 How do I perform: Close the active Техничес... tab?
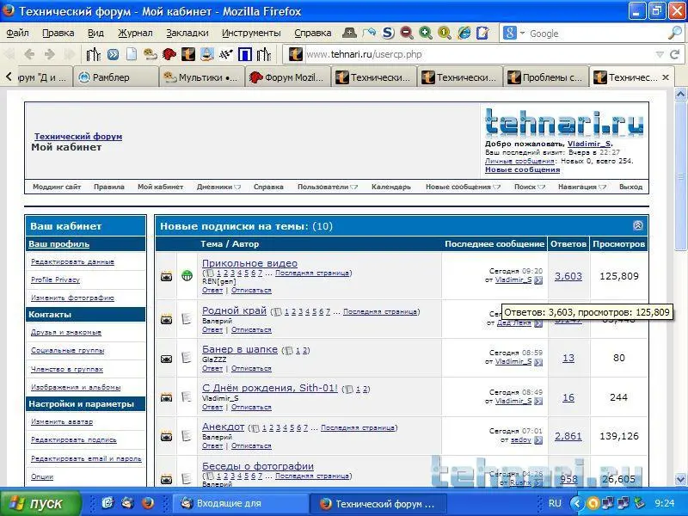point(666,77)
